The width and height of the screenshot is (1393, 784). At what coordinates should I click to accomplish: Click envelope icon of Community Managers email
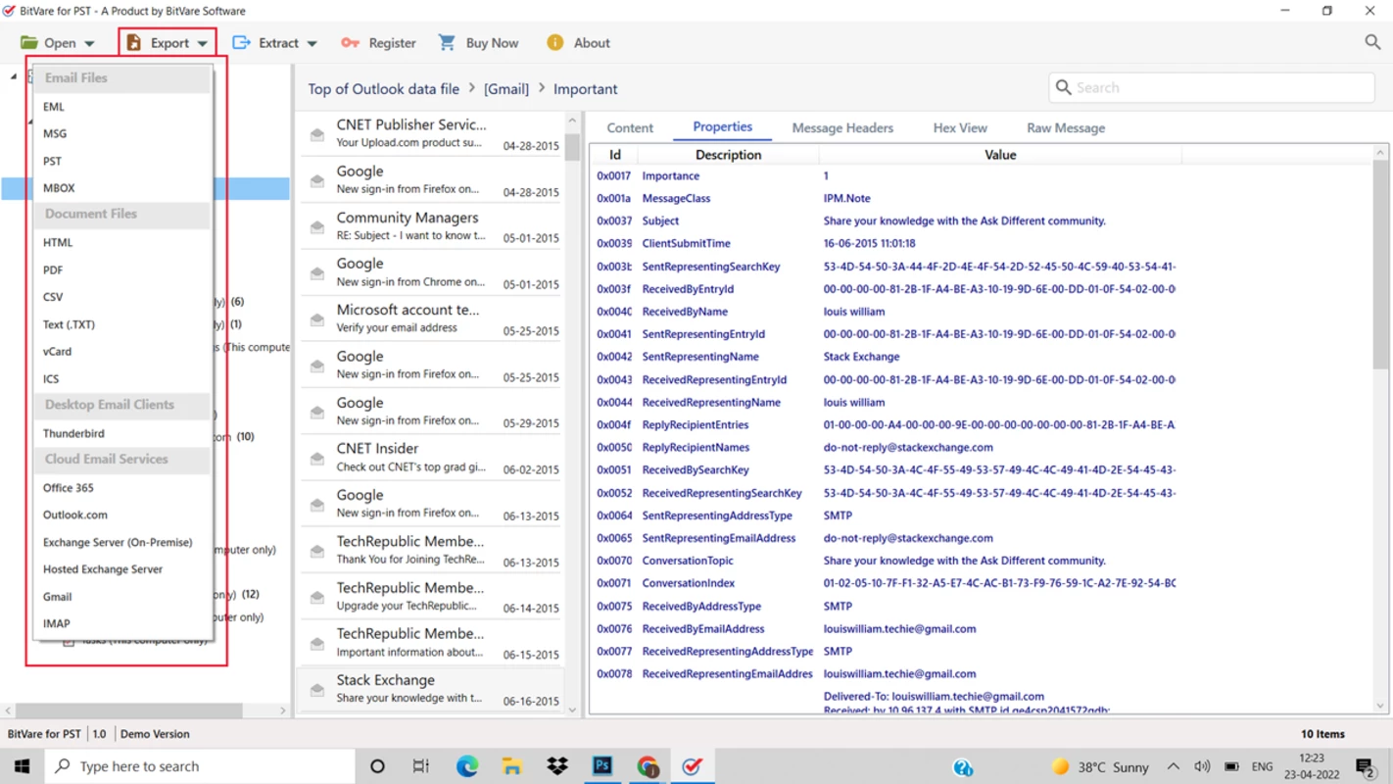(x=317, y=227)
